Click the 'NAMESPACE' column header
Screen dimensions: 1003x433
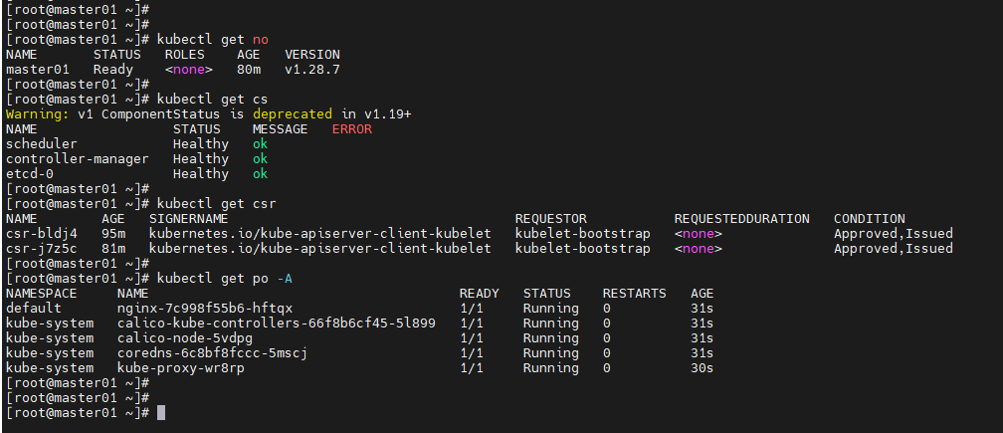pyautogui.click(x=41, y=293)
